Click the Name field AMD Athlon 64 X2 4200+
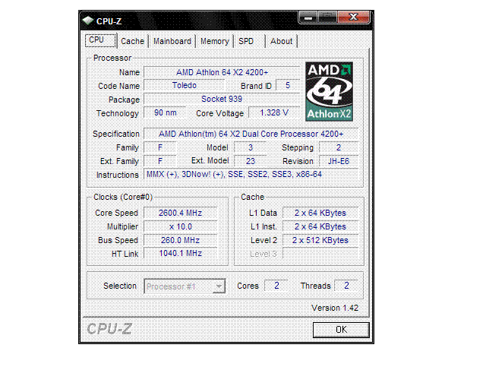The width and height of the screenshot is (486, 389). (222, 72)
